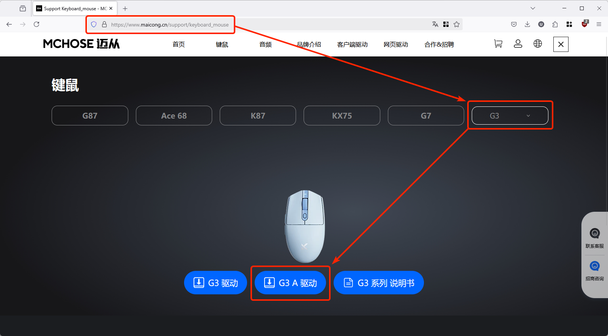Viewport: 608px width, 336px height.
Task: Open 联系客服 customer service chat
Action: (x=595, y=238)
